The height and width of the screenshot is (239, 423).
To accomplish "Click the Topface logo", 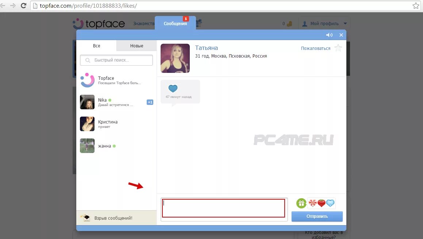I will click(x=99, y=24).
